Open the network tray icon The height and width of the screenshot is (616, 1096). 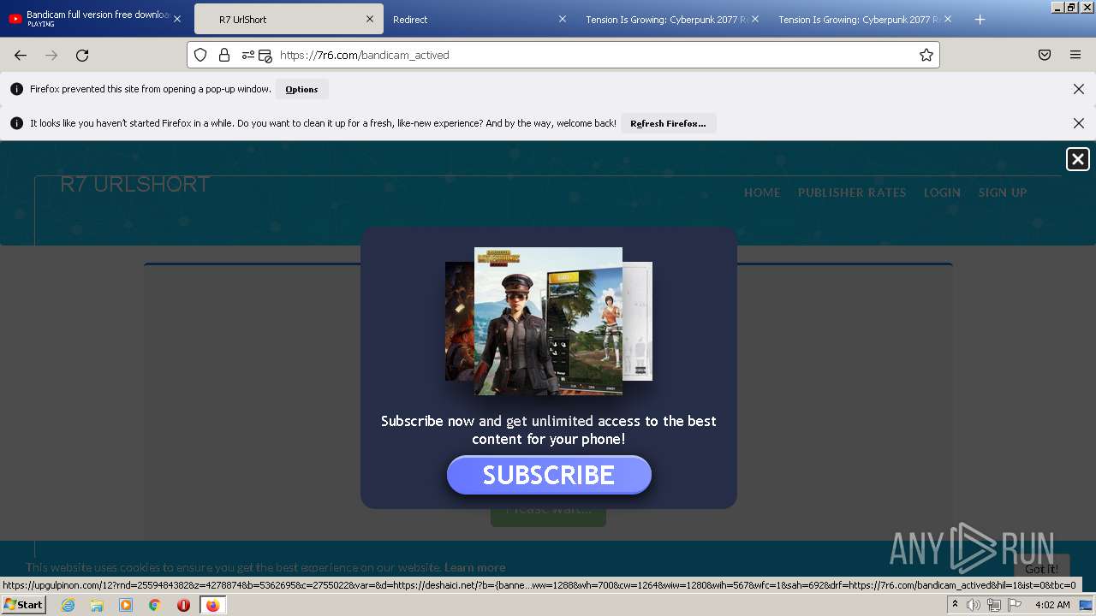tap(993, 605)
